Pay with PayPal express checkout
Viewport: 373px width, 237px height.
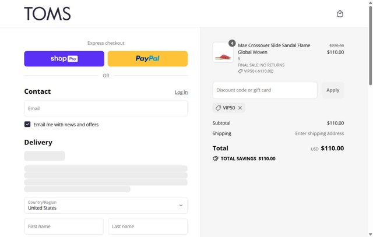[147, 59]
